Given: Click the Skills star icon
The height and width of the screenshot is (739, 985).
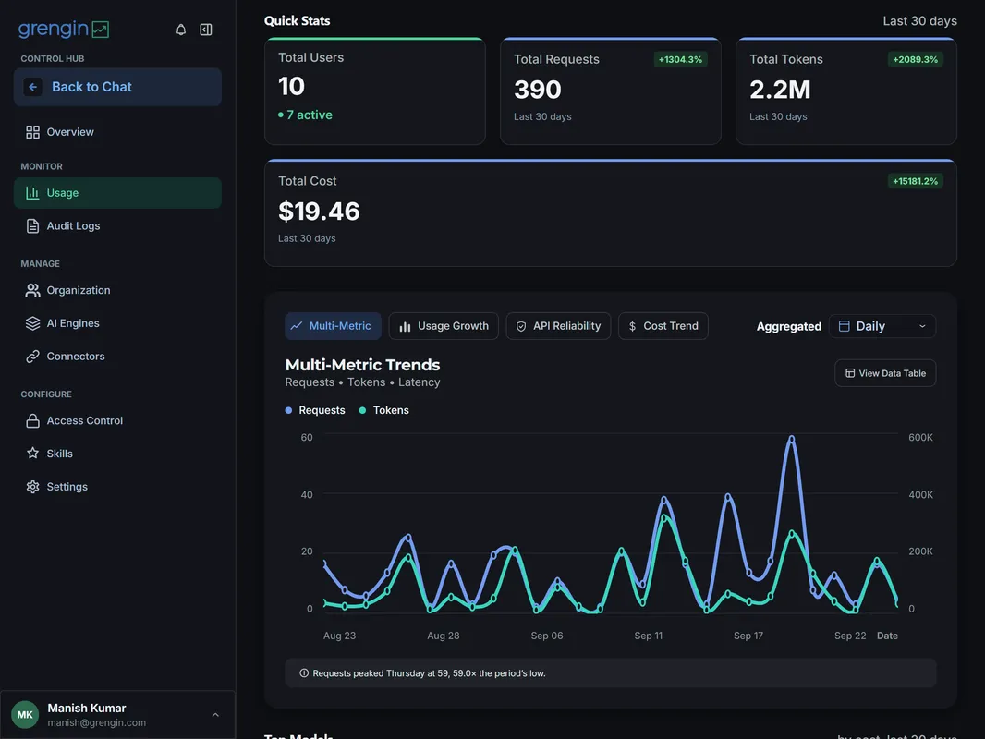Looking at the screenshot, I should click(x=32, y=454).
